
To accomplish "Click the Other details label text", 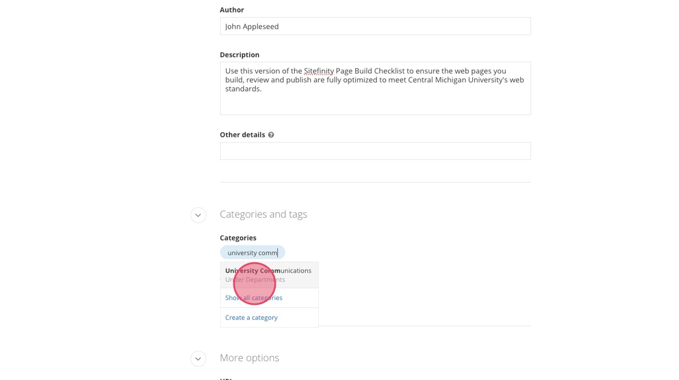I will pos(242,135).
